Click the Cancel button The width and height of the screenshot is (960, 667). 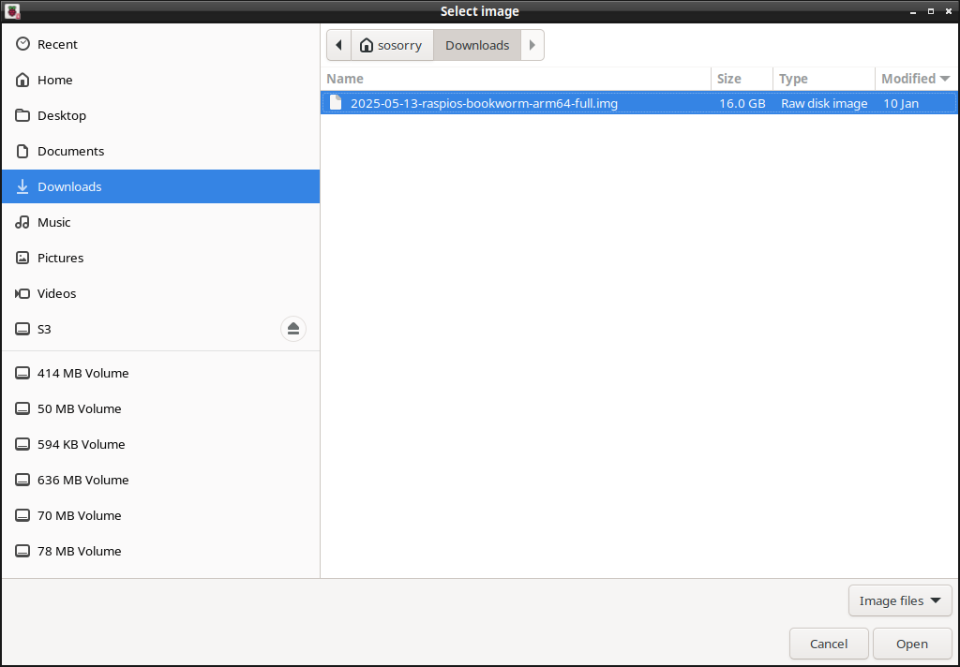(x=829, y=644)
